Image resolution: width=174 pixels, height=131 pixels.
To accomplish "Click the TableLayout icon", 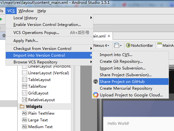I will pos(25,79).
